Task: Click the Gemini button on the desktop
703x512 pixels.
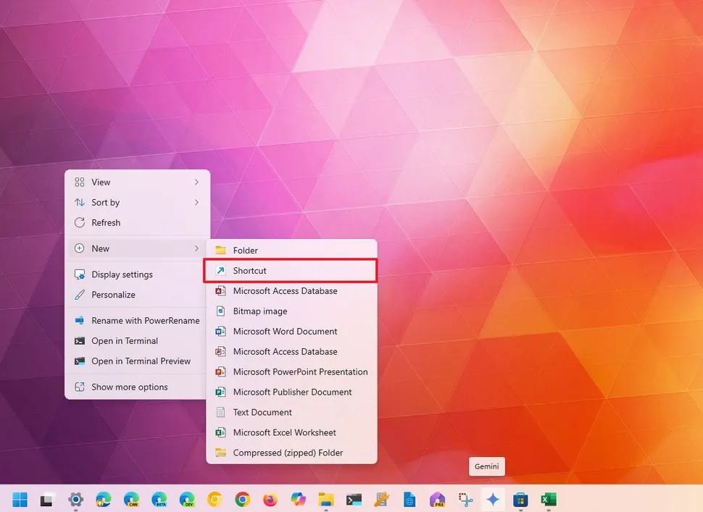Action: [x=486, y=466]
